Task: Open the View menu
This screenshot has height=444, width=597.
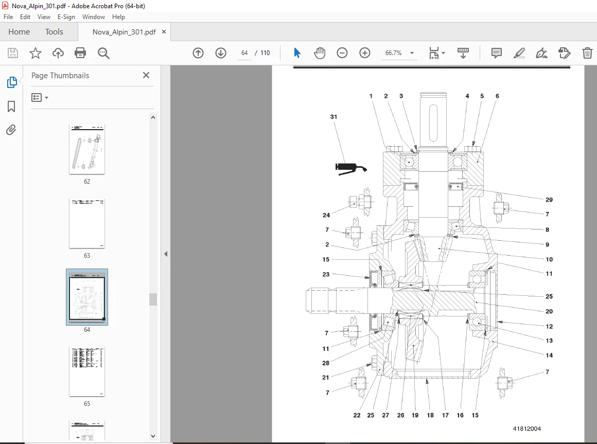Action: tap(44, 17)
